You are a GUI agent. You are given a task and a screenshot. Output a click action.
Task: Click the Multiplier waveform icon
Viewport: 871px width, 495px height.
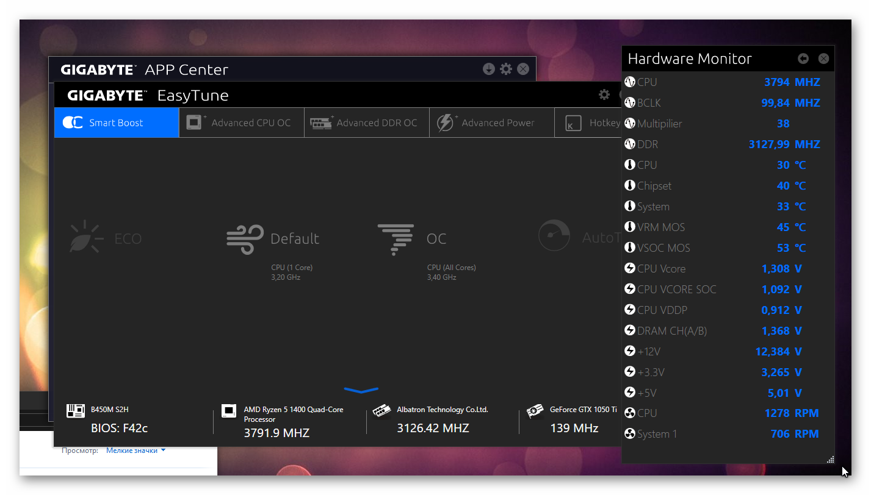tap(630, 124)
